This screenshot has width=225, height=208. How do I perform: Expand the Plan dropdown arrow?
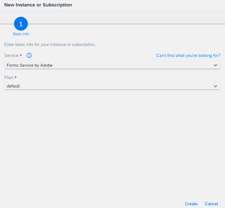216,86
